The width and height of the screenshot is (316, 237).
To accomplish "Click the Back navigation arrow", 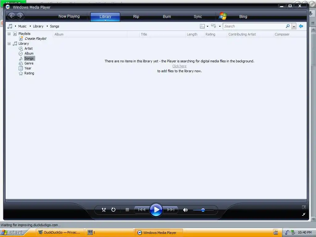I will point(12,16).
